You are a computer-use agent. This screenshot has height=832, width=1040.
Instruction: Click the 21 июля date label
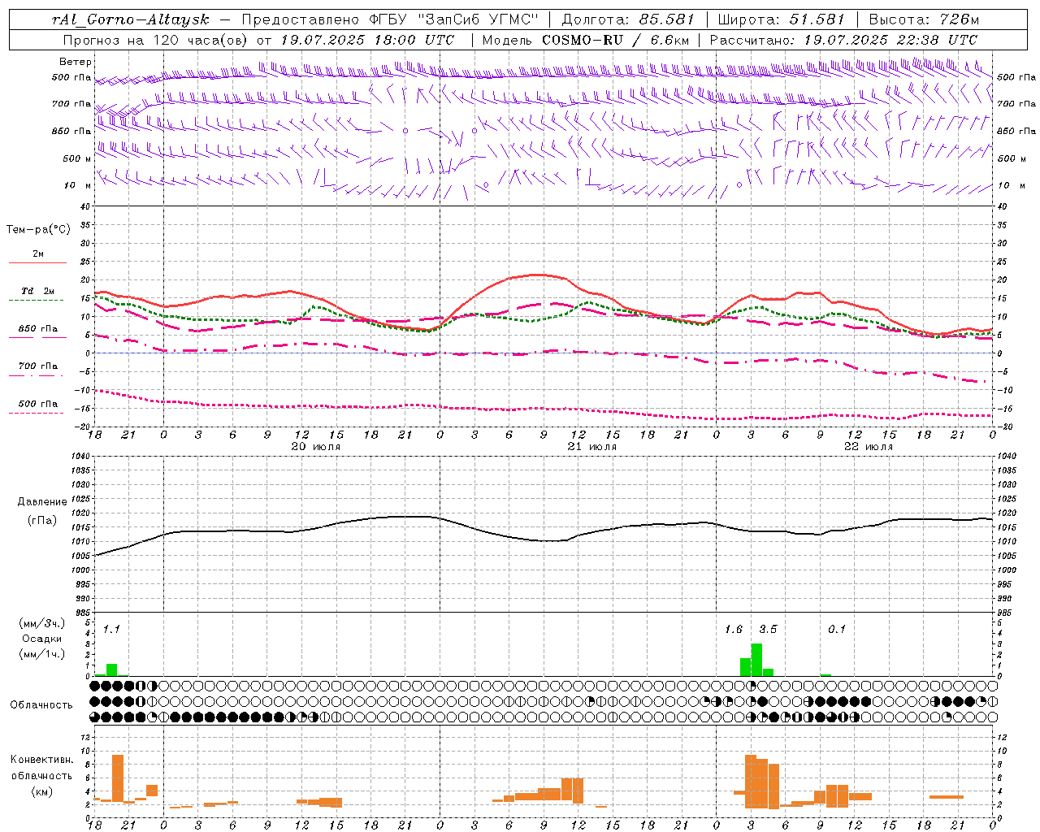pyautogui.click(x=592, y=447)
